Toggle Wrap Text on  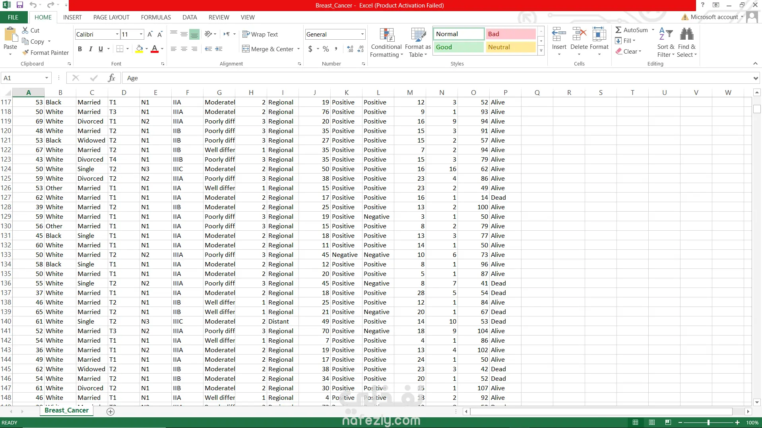tap(260, 34)
